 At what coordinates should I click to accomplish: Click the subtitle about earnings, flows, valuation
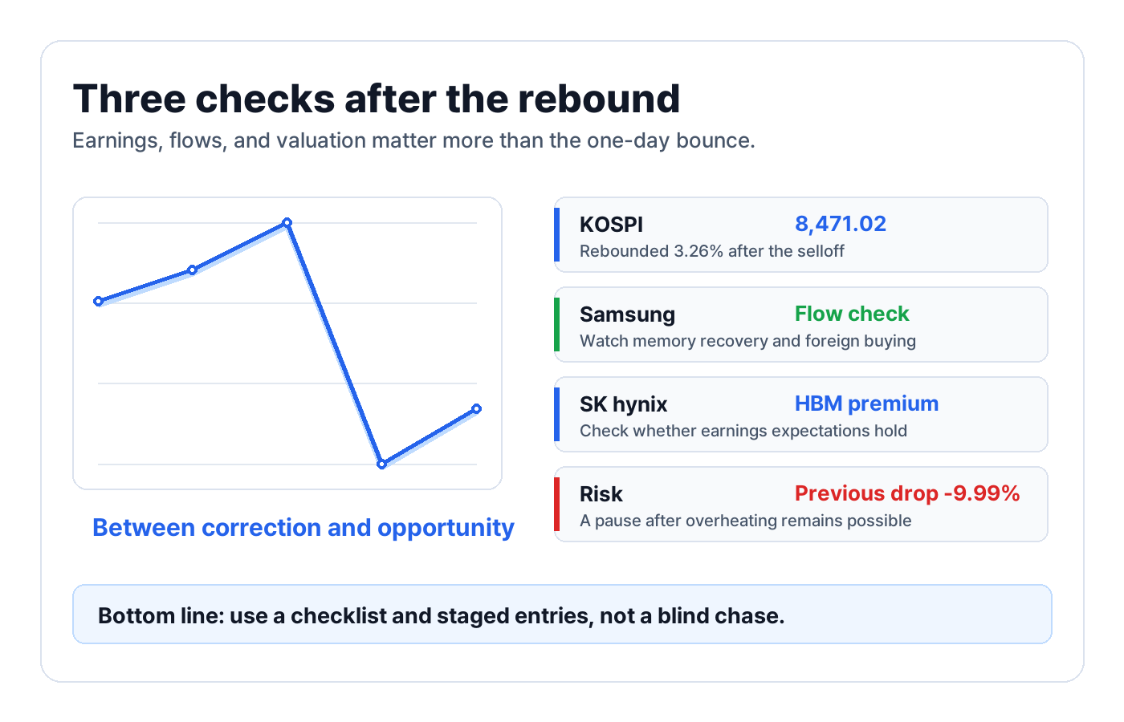pos(413,141)
